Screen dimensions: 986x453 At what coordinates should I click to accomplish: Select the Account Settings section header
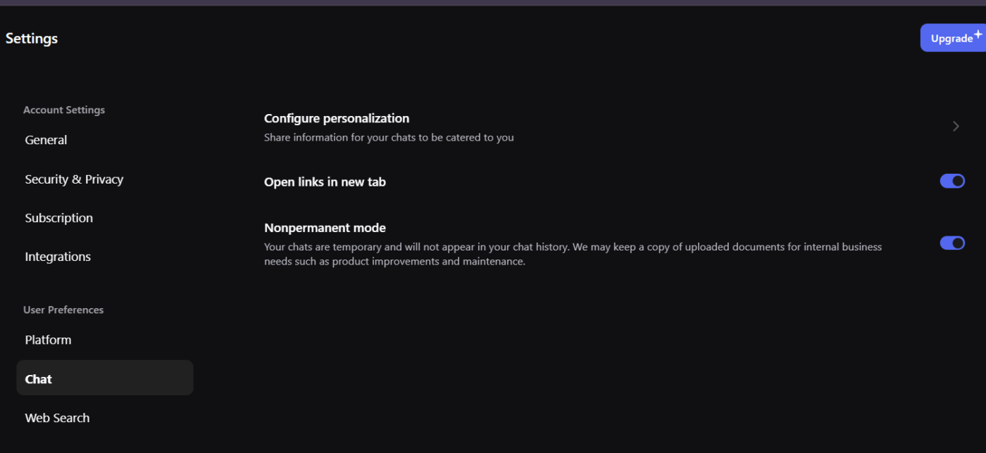point(64,110)
